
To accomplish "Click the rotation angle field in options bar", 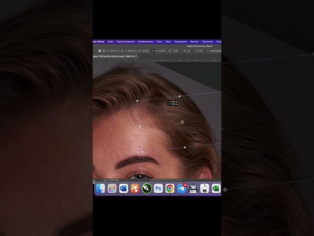I will point(175,51).
